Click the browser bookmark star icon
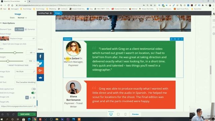This screenshot has height=121, width=215. tap(155, 5)
